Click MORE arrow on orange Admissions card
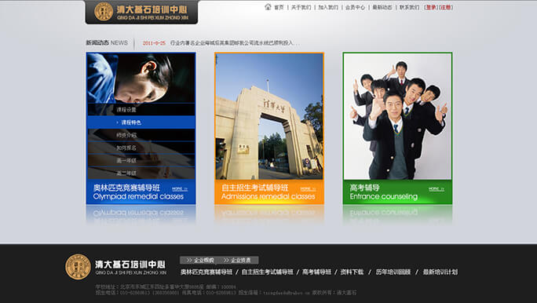The width and height of the screenshot is (537, 303). click(308, 188)
